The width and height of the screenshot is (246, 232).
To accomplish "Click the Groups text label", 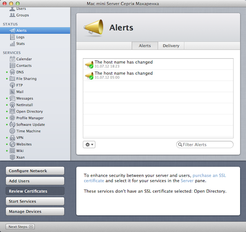I will [x=23, y=15].
